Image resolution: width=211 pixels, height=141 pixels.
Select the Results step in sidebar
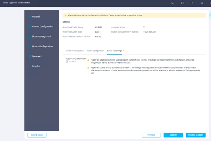36,66
